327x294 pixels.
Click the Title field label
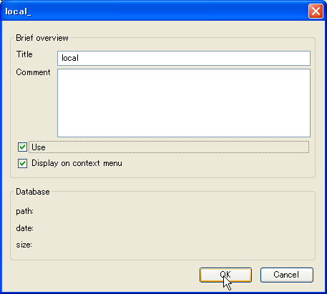[x=24, y=54]
